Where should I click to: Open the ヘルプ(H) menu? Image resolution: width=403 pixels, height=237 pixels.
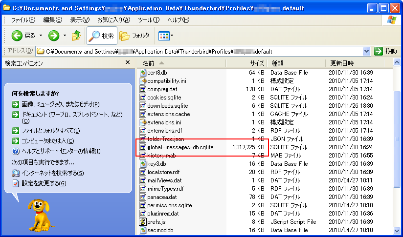click(179, 20)
